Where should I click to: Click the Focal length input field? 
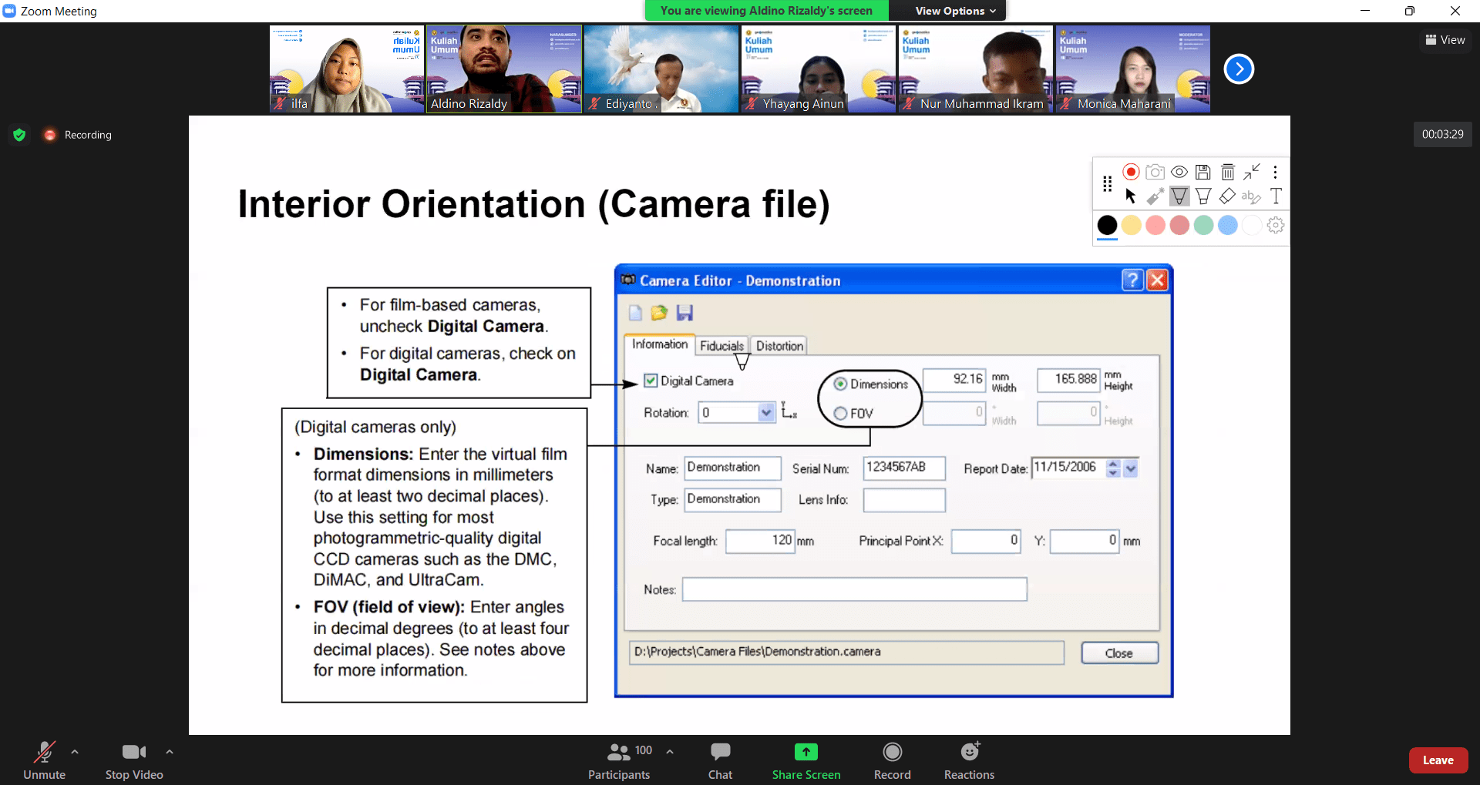tap(760, 541)
